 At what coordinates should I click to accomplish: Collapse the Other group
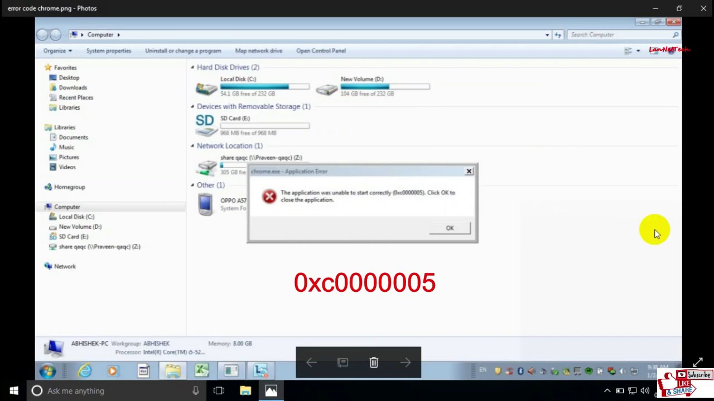(x=192, y=185)
